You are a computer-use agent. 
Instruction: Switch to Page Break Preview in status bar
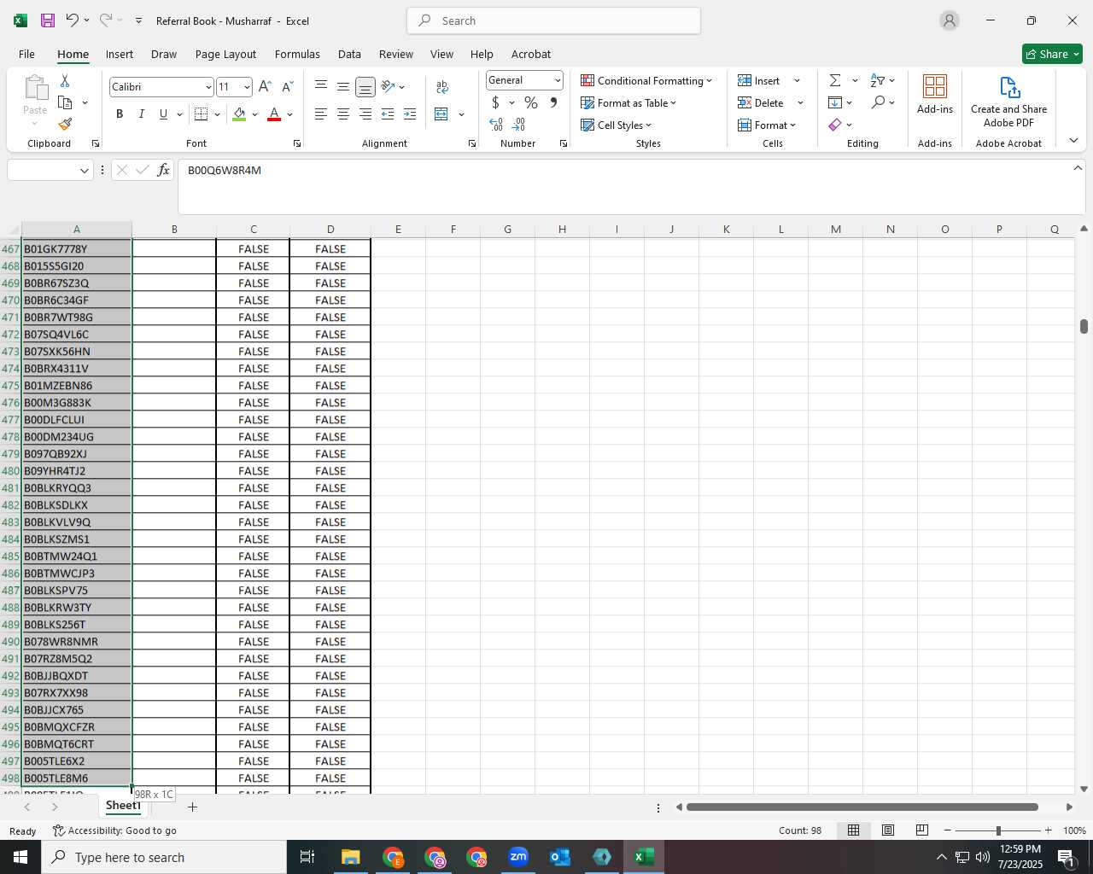[921, 830]
